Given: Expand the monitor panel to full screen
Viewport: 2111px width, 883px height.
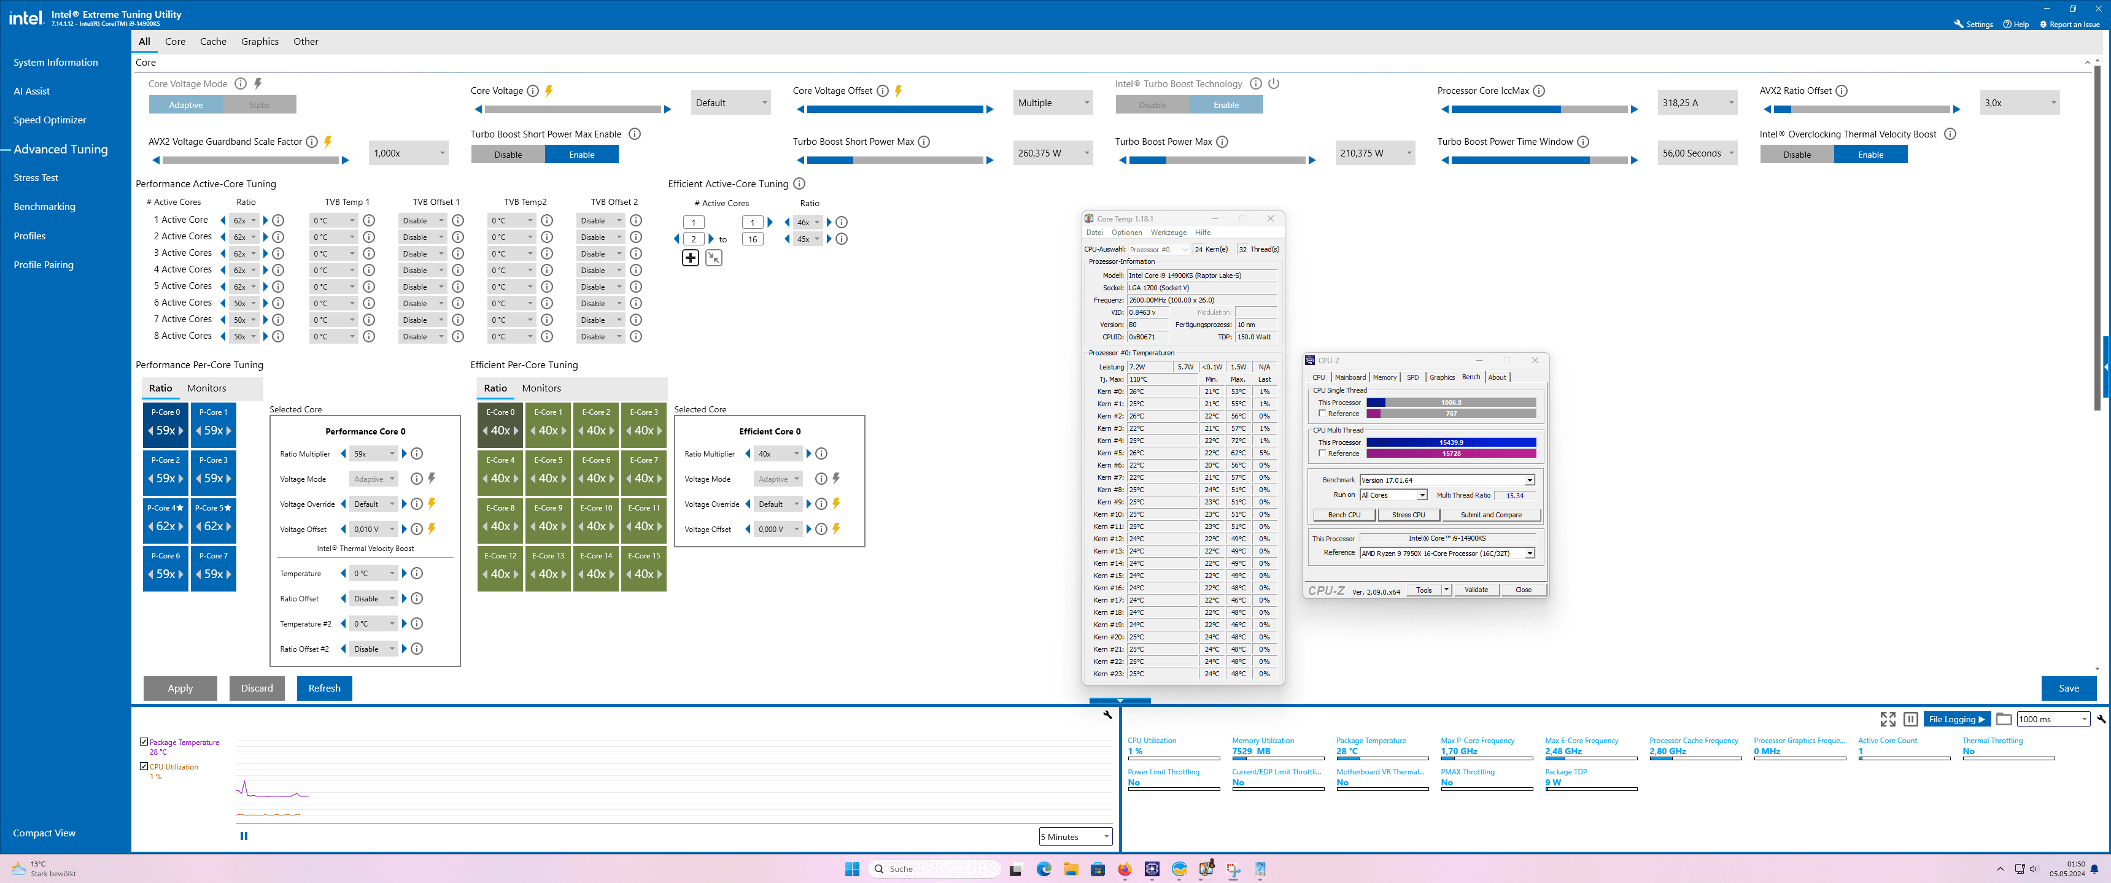Looking at the screenshot, I should pyautogui.click(x=1888, y=719).
